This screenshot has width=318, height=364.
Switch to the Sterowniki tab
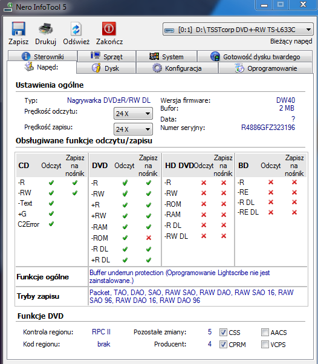coord(42,56)
